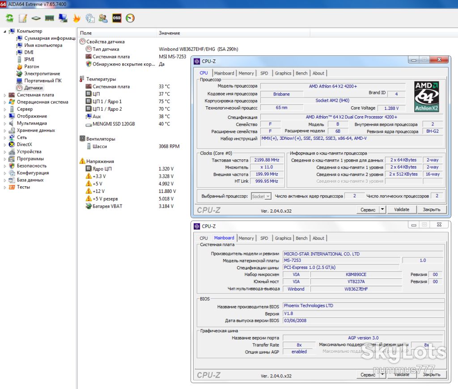Click the fan icon beside Вентиляторы

(x=82, y=138)
